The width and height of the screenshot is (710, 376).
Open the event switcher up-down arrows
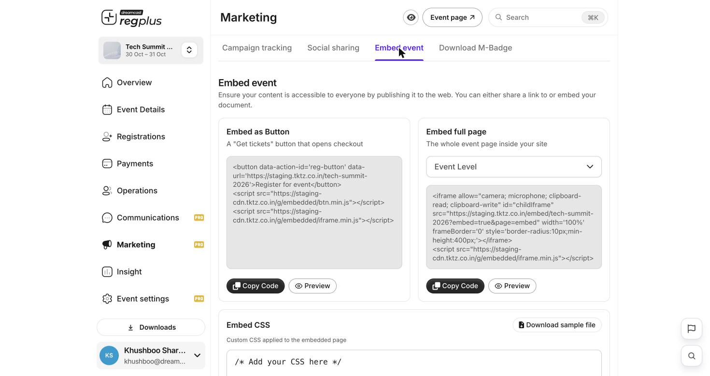pyautogui.click(x=189, y=50)
